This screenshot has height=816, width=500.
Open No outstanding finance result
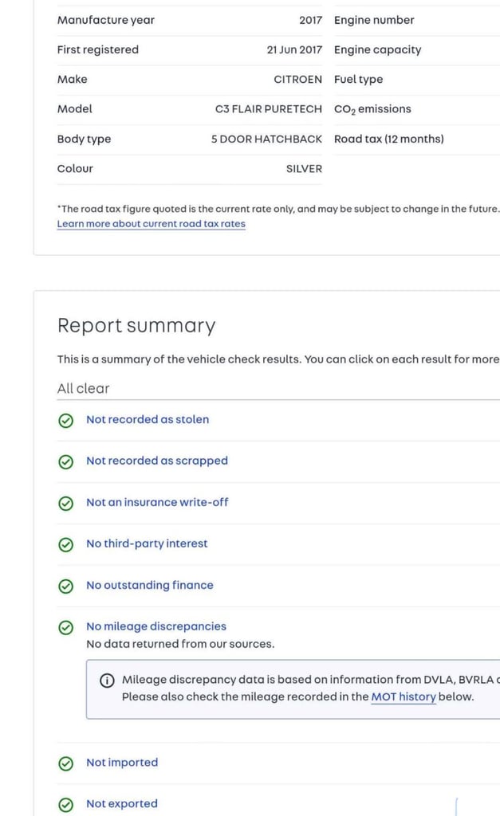point(149,586)
